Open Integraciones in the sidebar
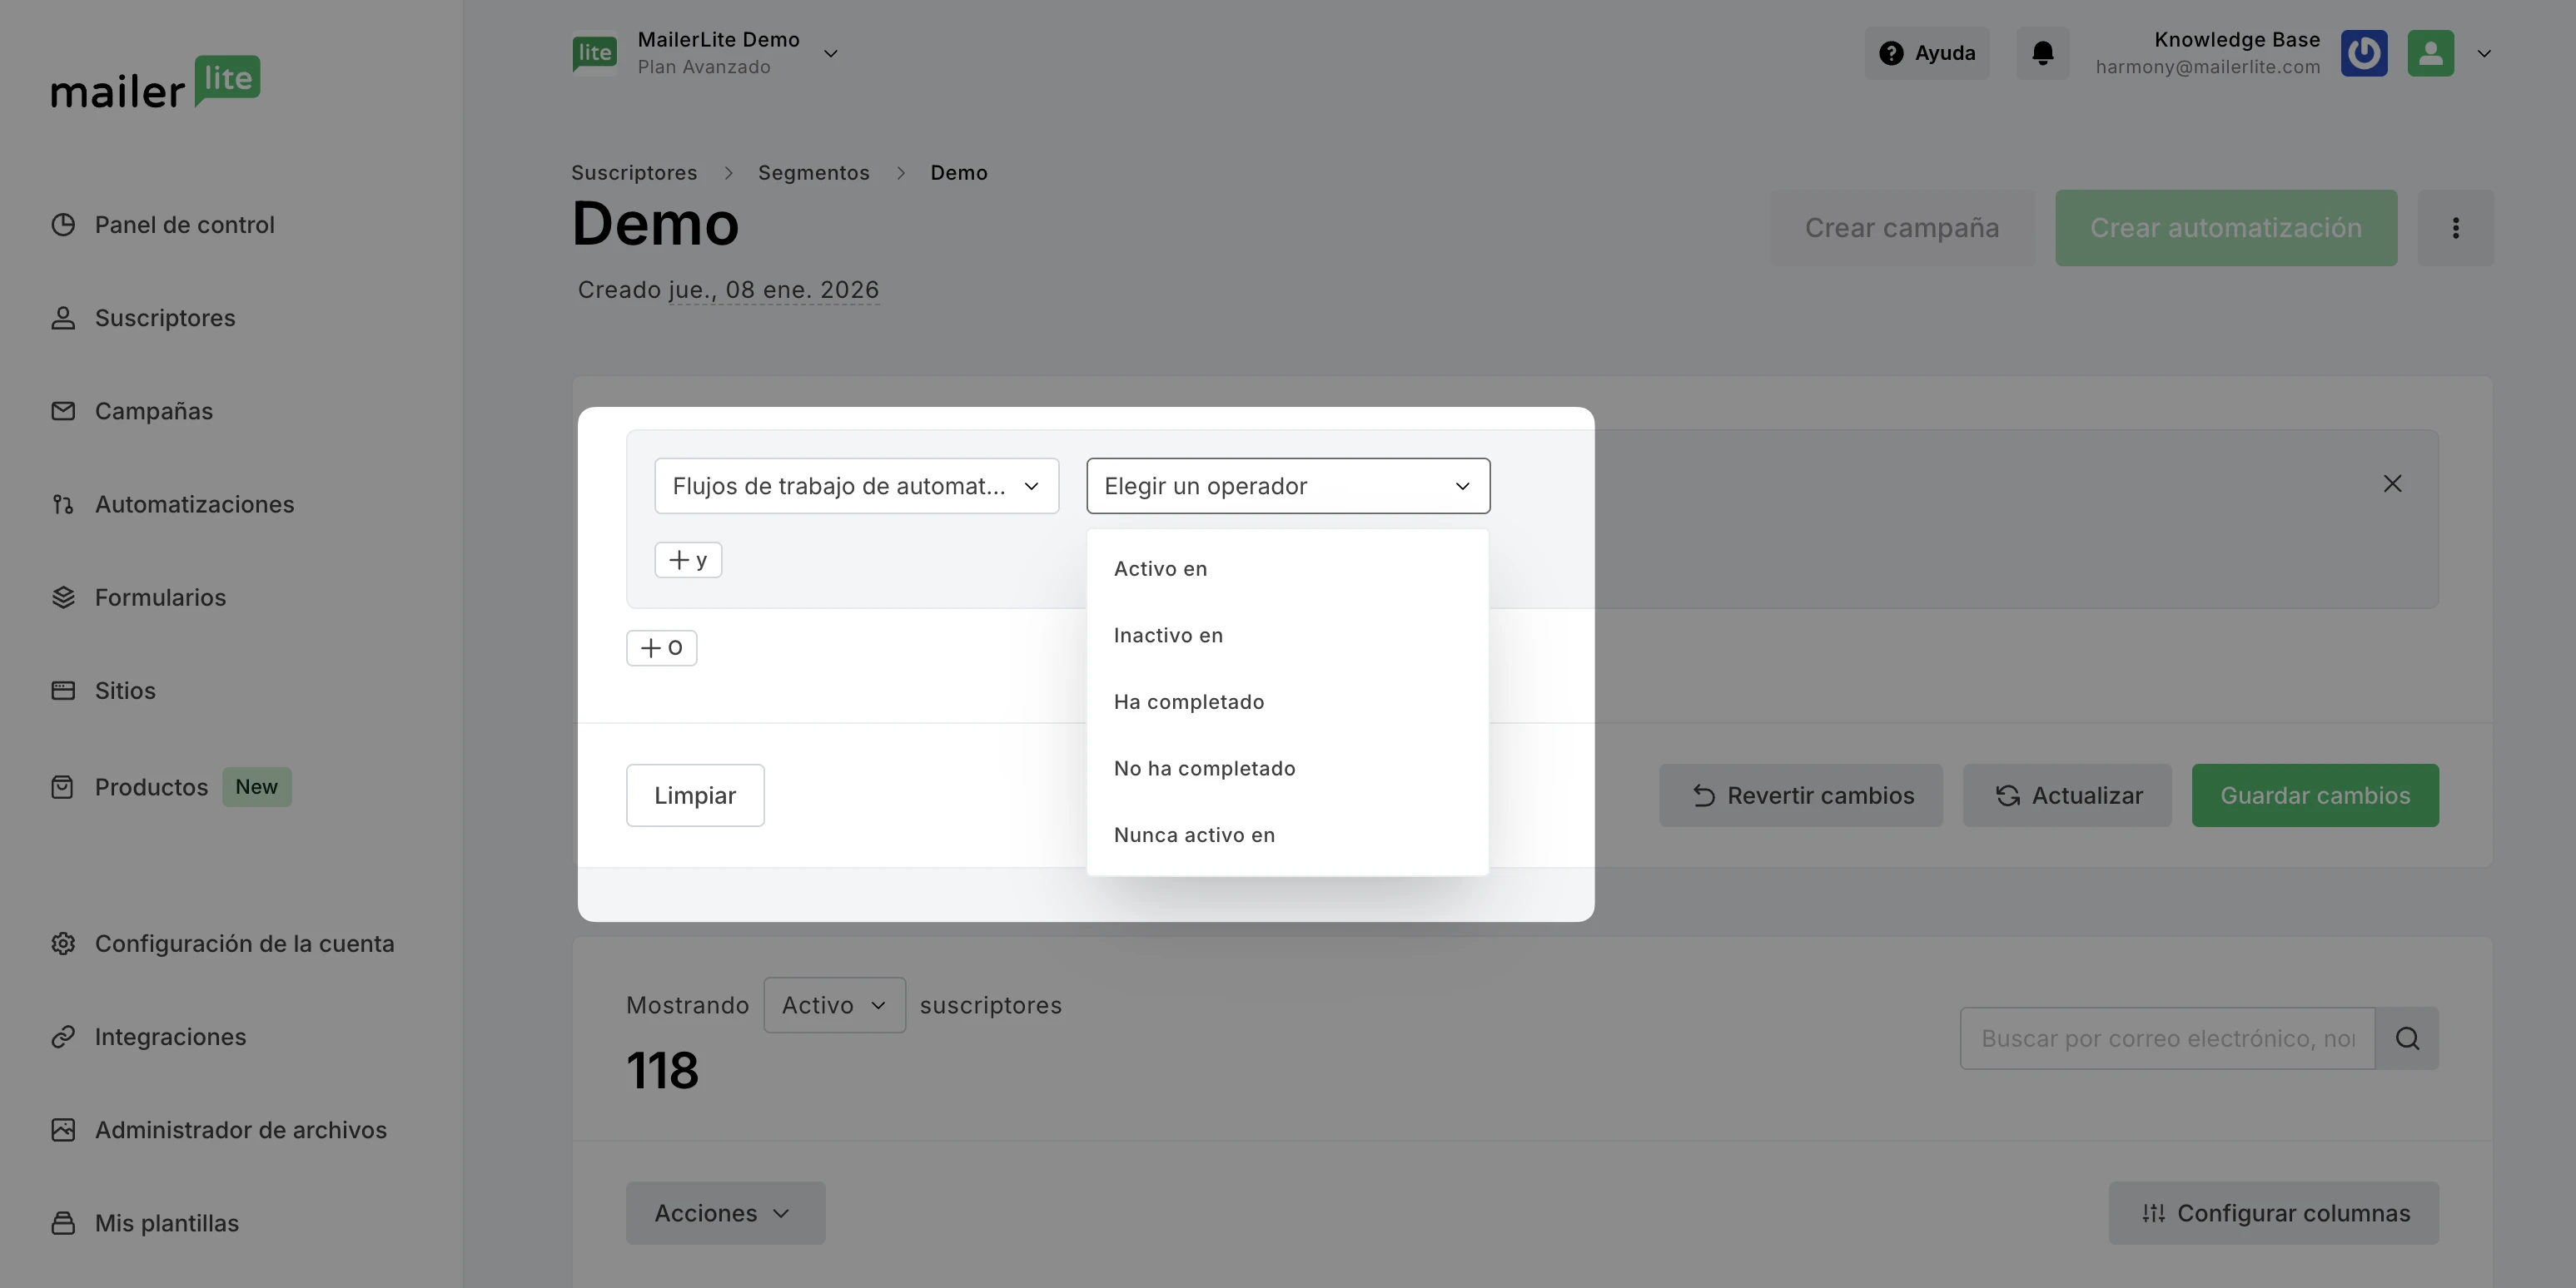This screenshot has width=2576, height=1288. coord(170,1038)
